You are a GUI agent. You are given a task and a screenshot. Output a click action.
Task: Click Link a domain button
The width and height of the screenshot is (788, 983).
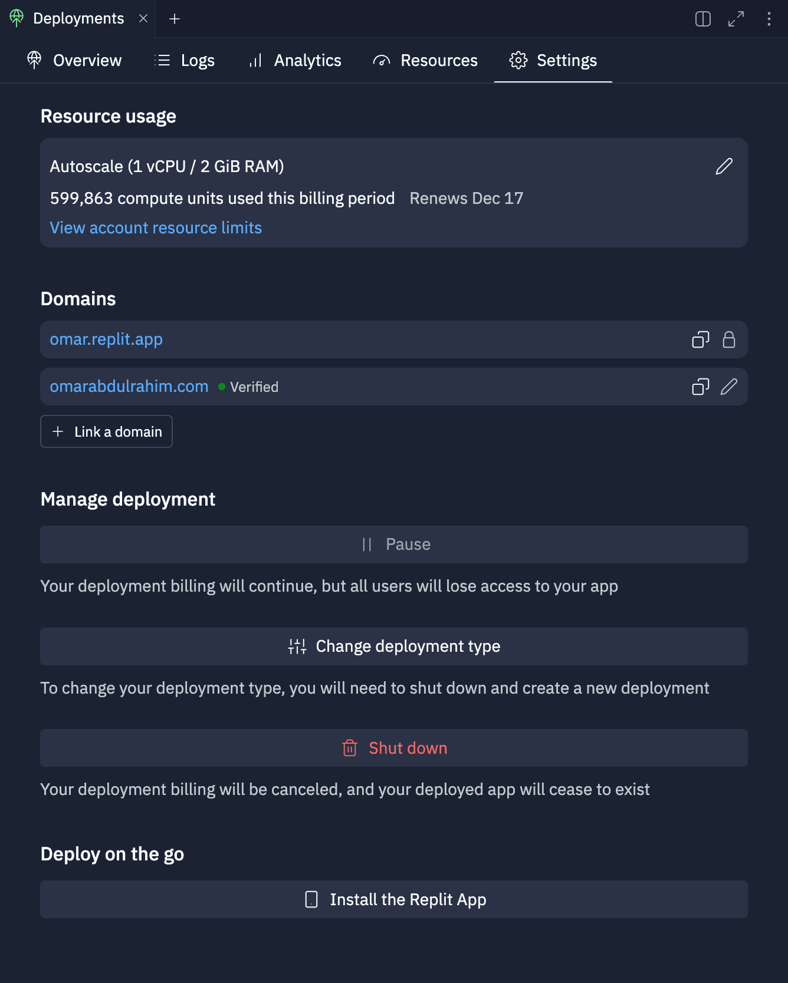tap(106, 431)
